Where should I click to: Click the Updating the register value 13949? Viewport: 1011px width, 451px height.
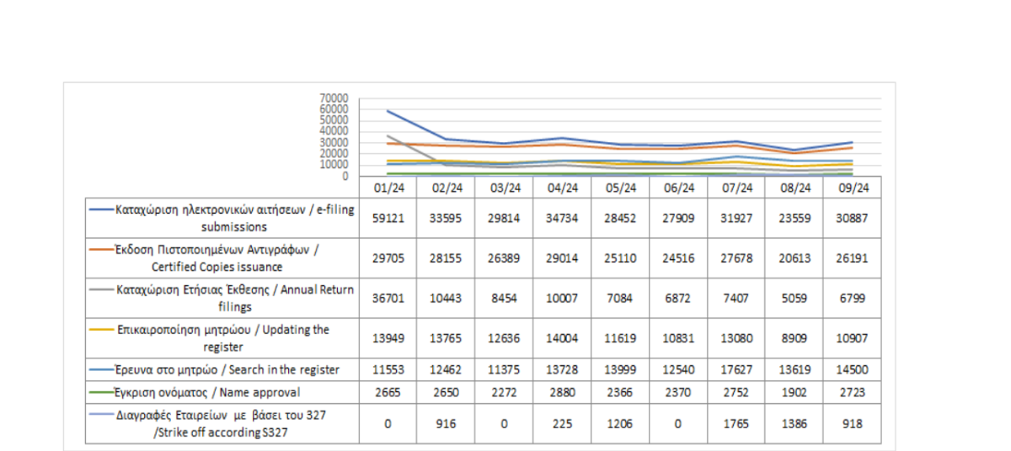(x=388, y=338)
